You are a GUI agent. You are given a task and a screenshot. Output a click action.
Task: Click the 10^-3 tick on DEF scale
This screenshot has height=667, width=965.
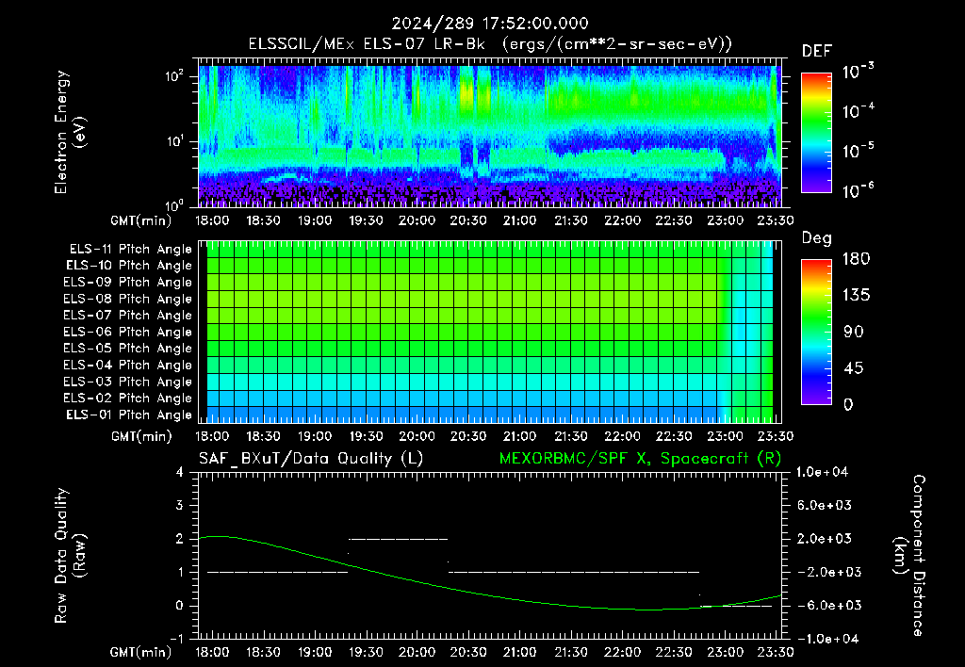858,71
